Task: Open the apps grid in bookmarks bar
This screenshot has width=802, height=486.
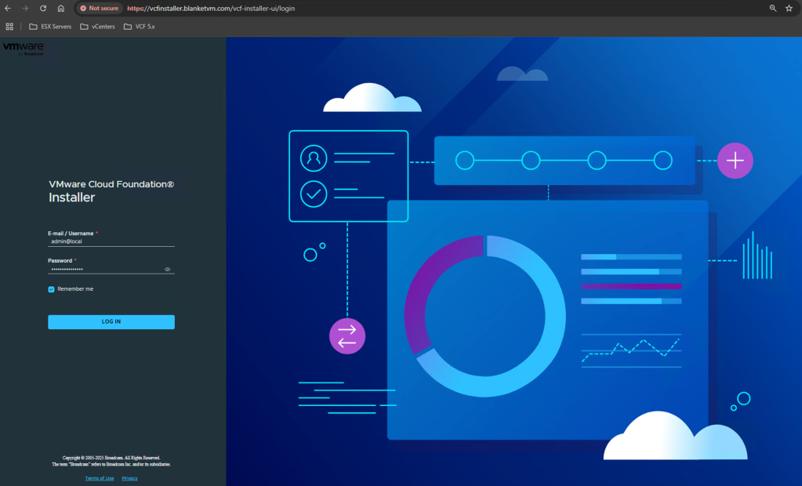Action: click(x=9, y=27)
